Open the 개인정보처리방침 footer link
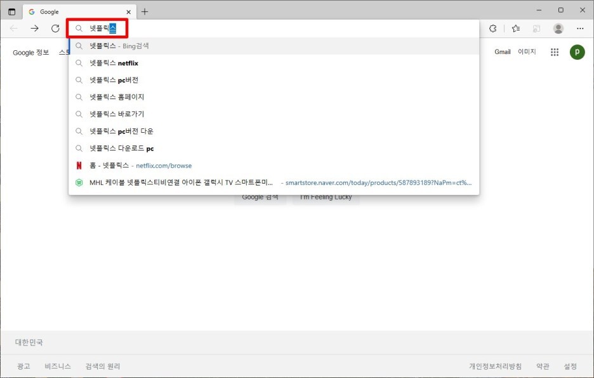594x378 pixels. (495, 366)
